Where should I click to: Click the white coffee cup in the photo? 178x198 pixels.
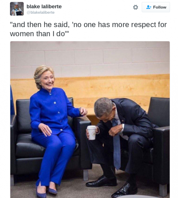click(92, 133)
